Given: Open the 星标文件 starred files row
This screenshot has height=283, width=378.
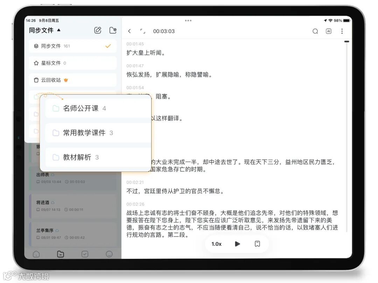Looking at the screenshot, I should click(72, 63).
